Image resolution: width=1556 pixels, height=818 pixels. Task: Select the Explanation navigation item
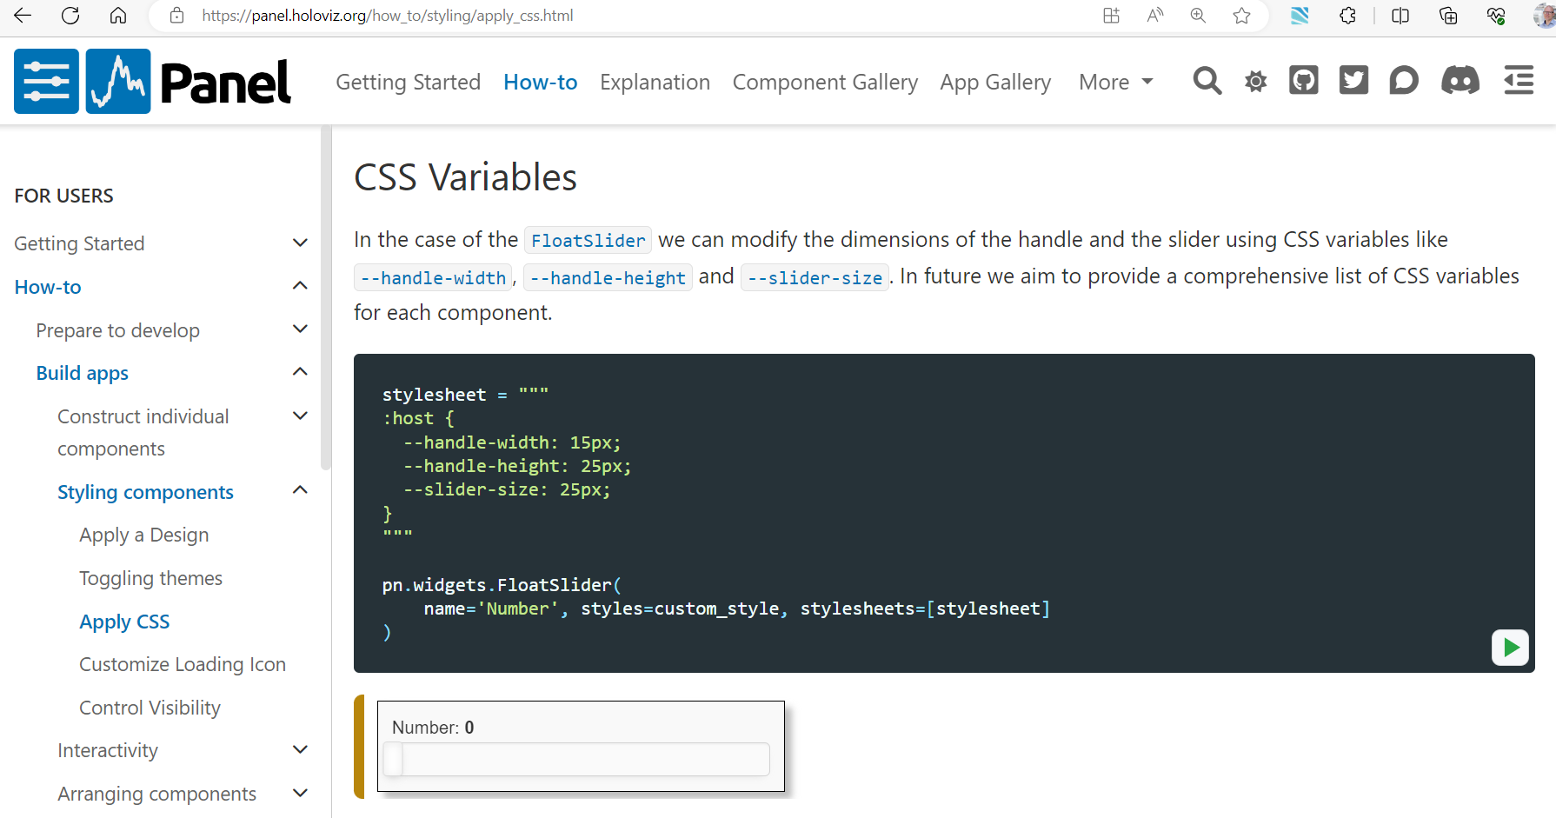pyautogui.click(x=655, y=82)
